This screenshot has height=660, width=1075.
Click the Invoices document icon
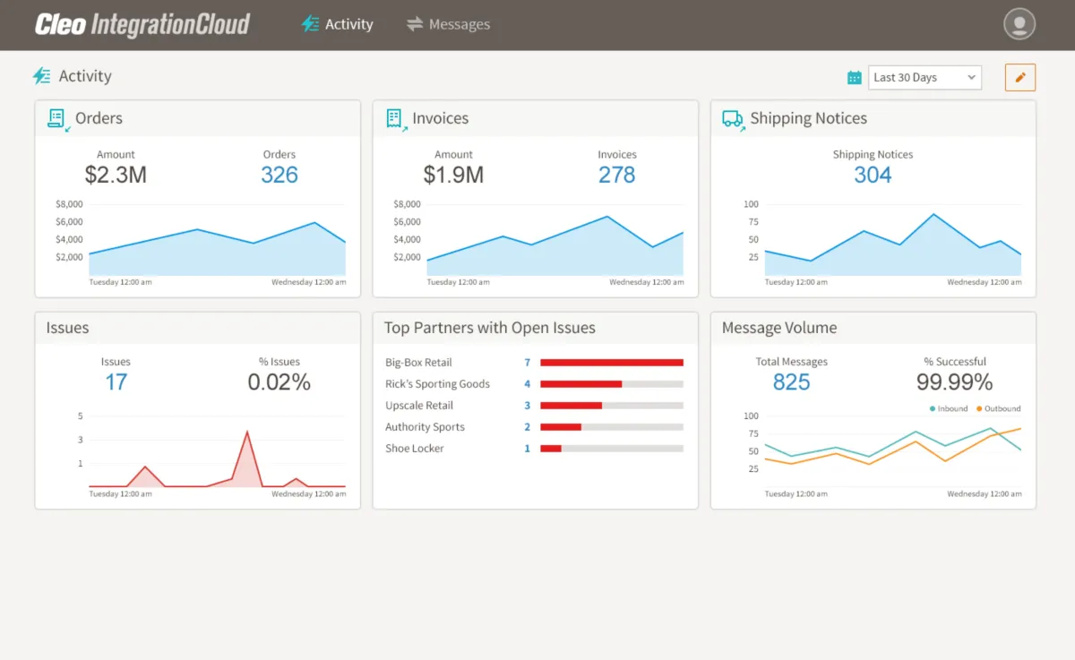(394, 118)
